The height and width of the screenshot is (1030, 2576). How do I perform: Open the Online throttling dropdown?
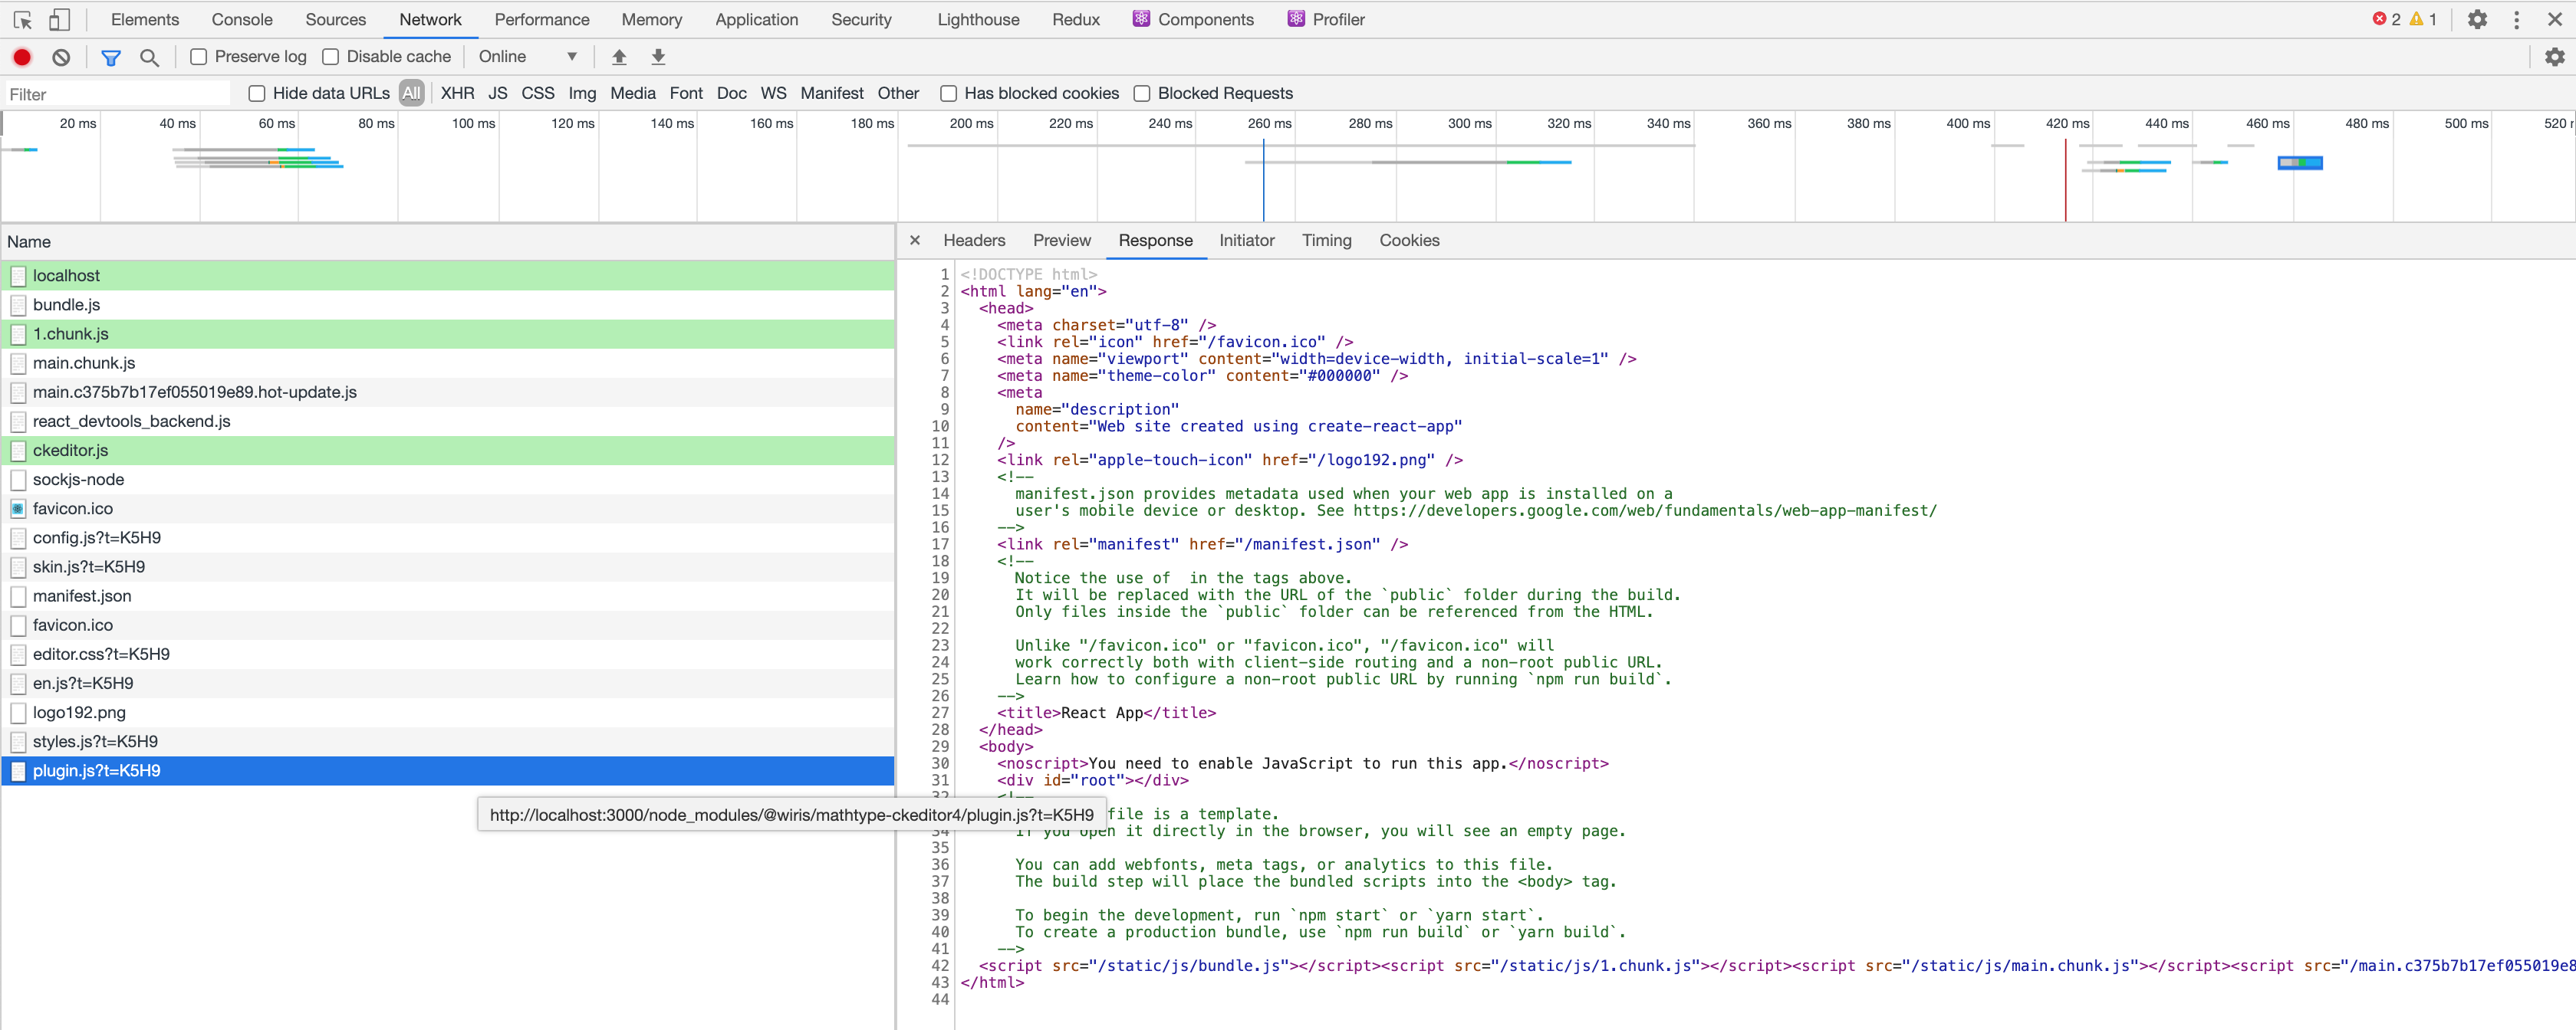coord(523,57)
